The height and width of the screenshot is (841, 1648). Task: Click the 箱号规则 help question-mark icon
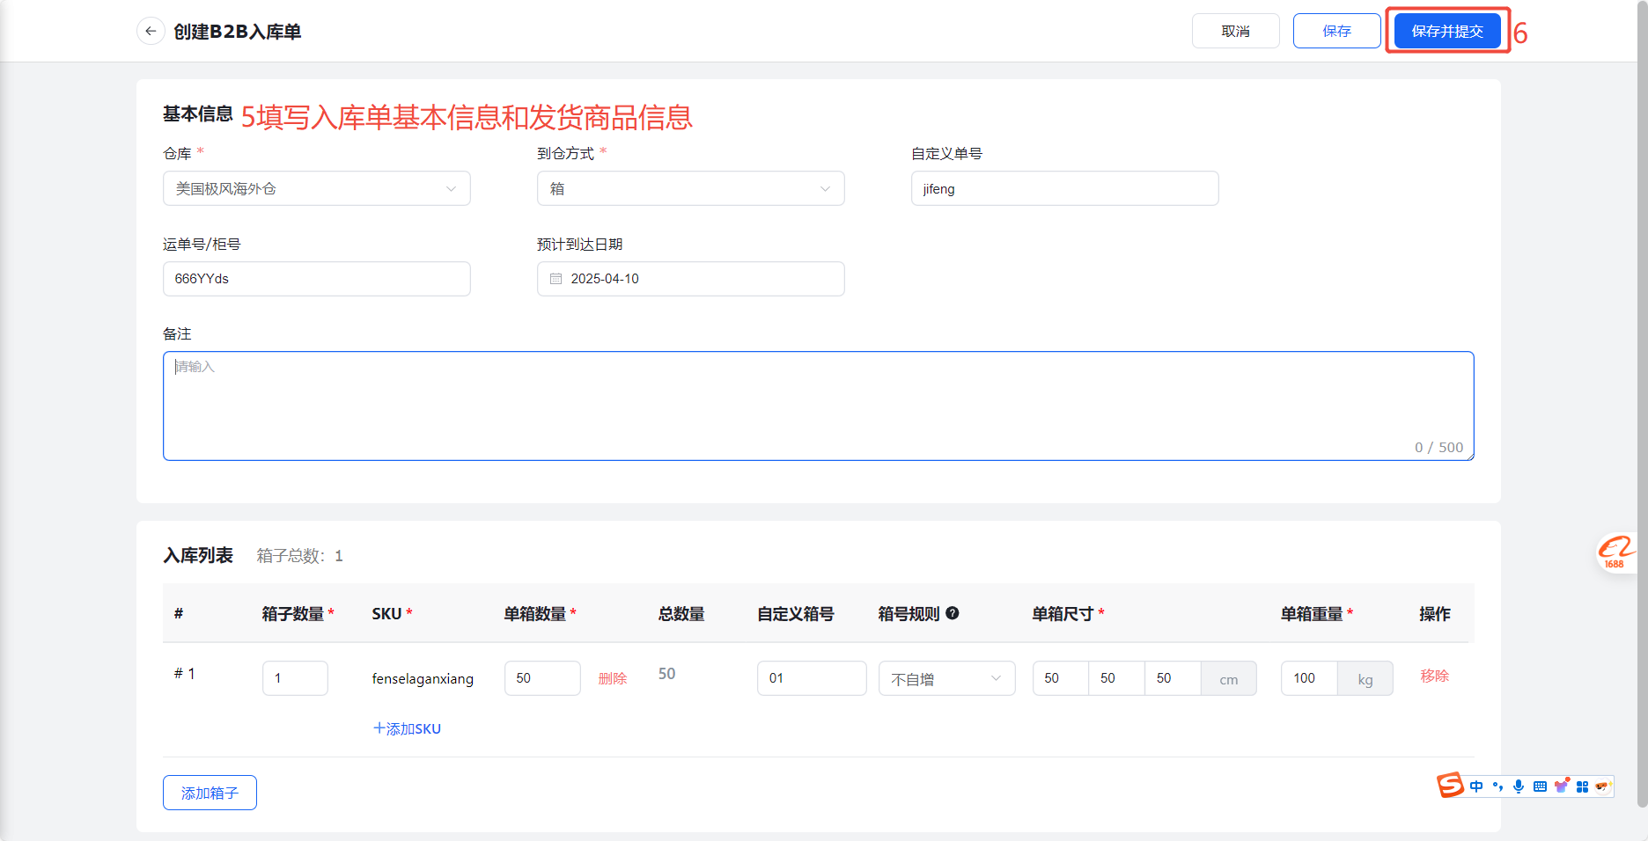[x=953, y=613]
